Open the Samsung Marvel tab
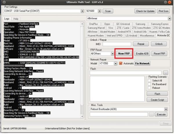174x134 pixels. click(x=96, y=28)
